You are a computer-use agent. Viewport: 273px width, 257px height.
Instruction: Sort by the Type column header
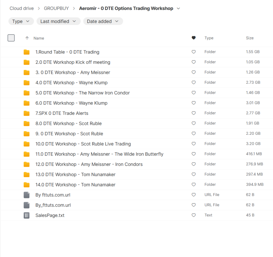(x=209, y=38)
